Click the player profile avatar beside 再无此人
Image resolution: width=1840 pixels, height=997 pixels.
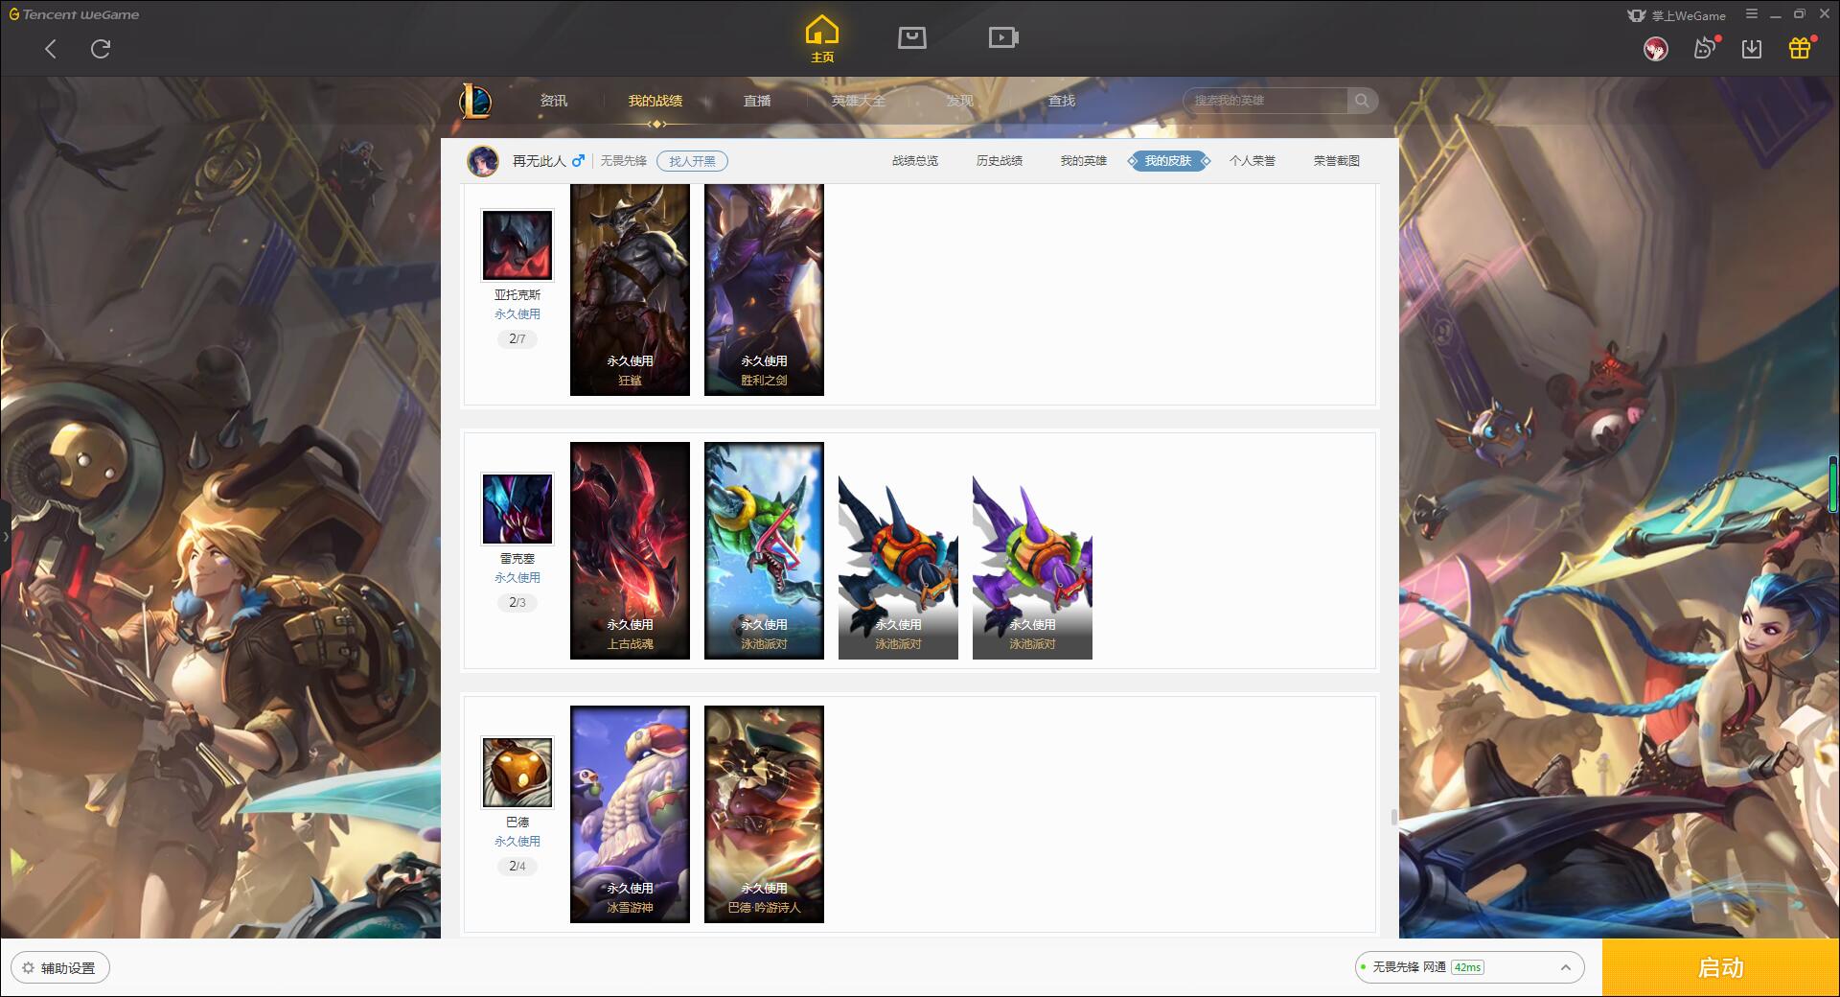point(483,161)
